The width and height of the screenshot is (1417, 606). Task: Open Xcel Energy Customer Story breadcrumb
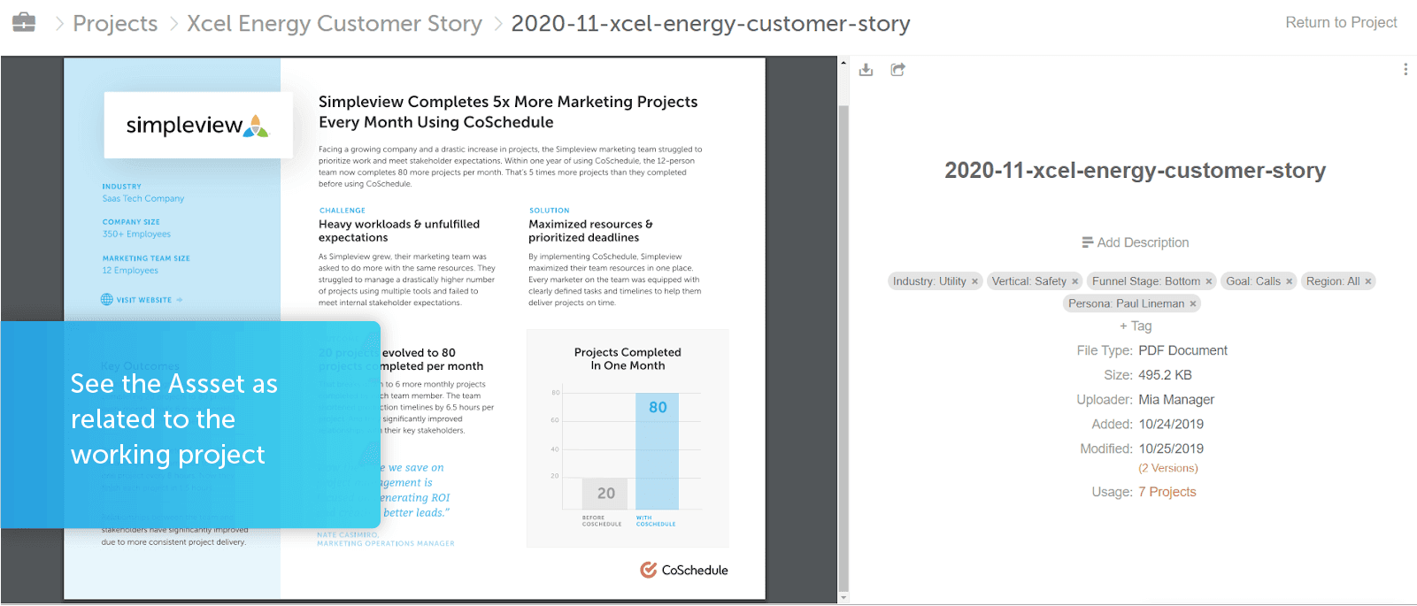[x=335, y=24]
